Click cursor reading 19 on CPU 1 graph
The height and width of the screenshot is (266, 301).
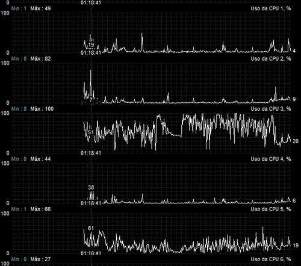click(x=91, y=45)
